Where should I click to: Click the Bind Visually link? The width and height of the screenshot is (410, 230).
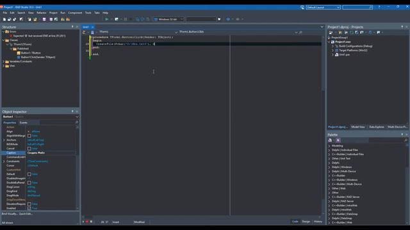[x=10, y=214]
